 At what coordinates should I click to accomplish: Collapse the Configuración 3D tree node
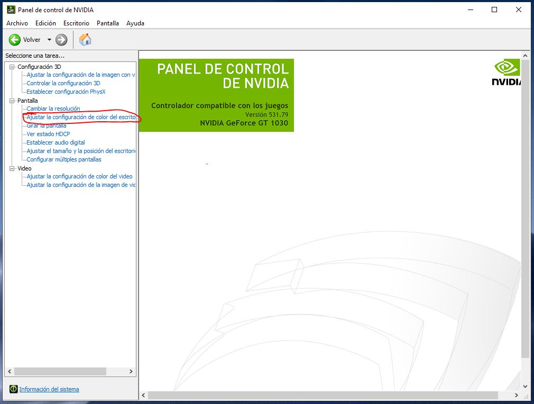12,67
